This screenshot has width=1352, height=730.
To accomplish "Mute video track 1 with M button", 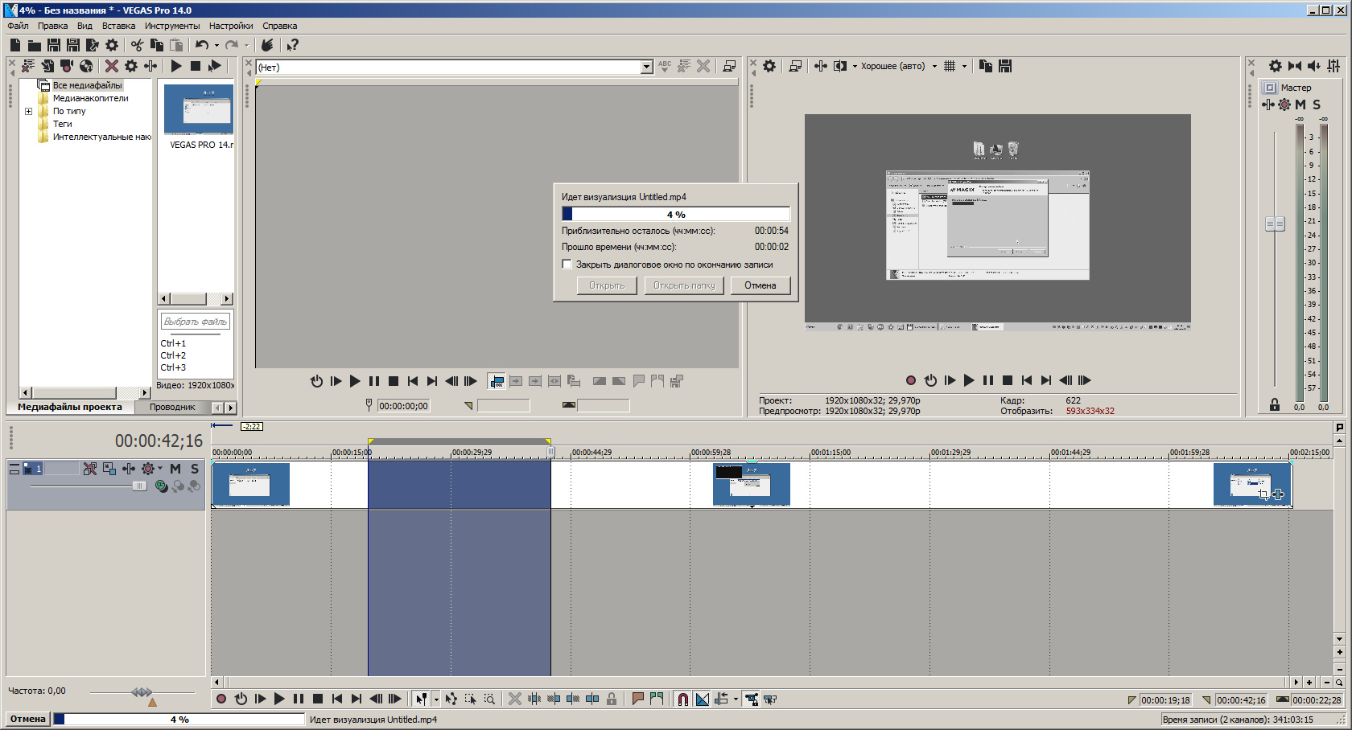I will [x=175, y=469].
